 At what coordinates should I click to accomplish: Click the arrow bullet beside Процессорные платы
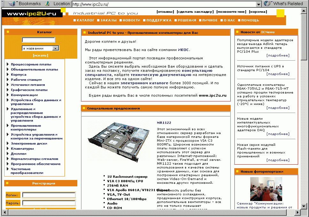tap(8, 64)
